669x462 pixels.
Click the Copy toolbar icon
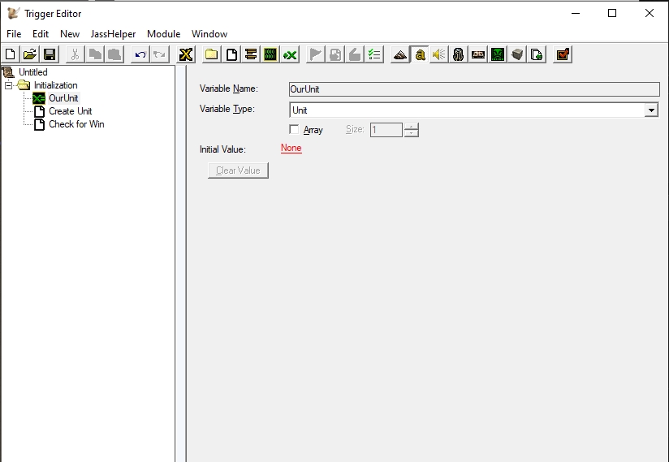coord(95,54)
